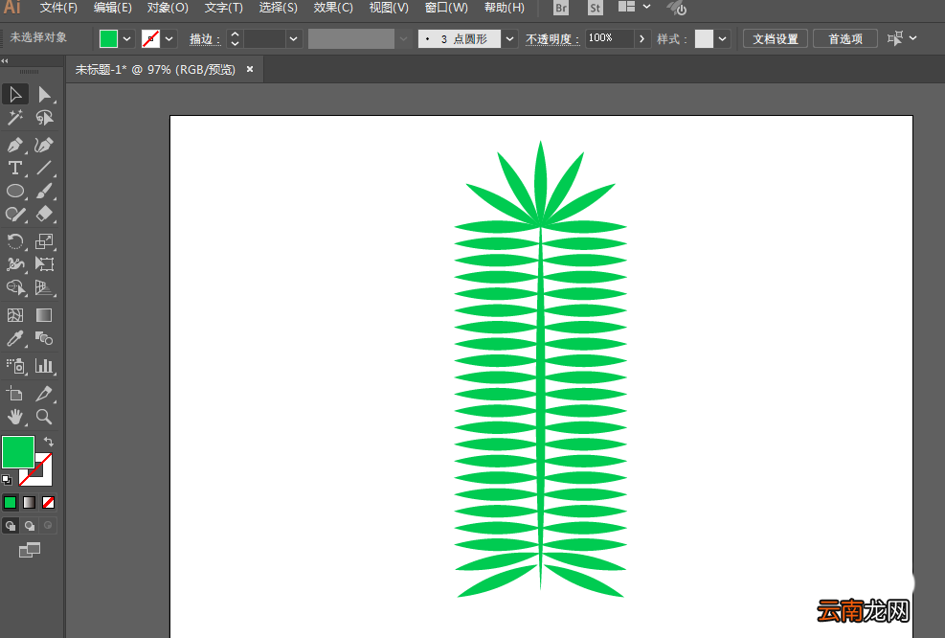
Task: Select the Line Segment tool
Action: coord(44,169)
